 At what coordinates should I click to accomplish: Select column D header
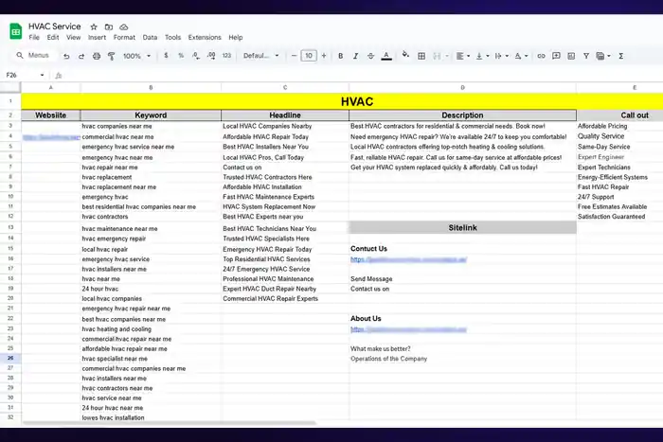pos(462,87)
